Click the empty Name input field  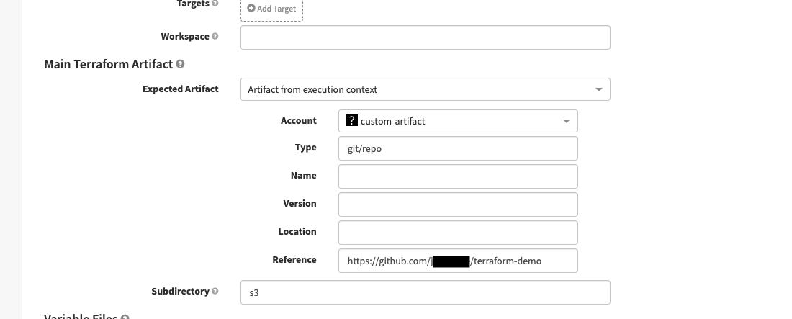tap(458, 176)
